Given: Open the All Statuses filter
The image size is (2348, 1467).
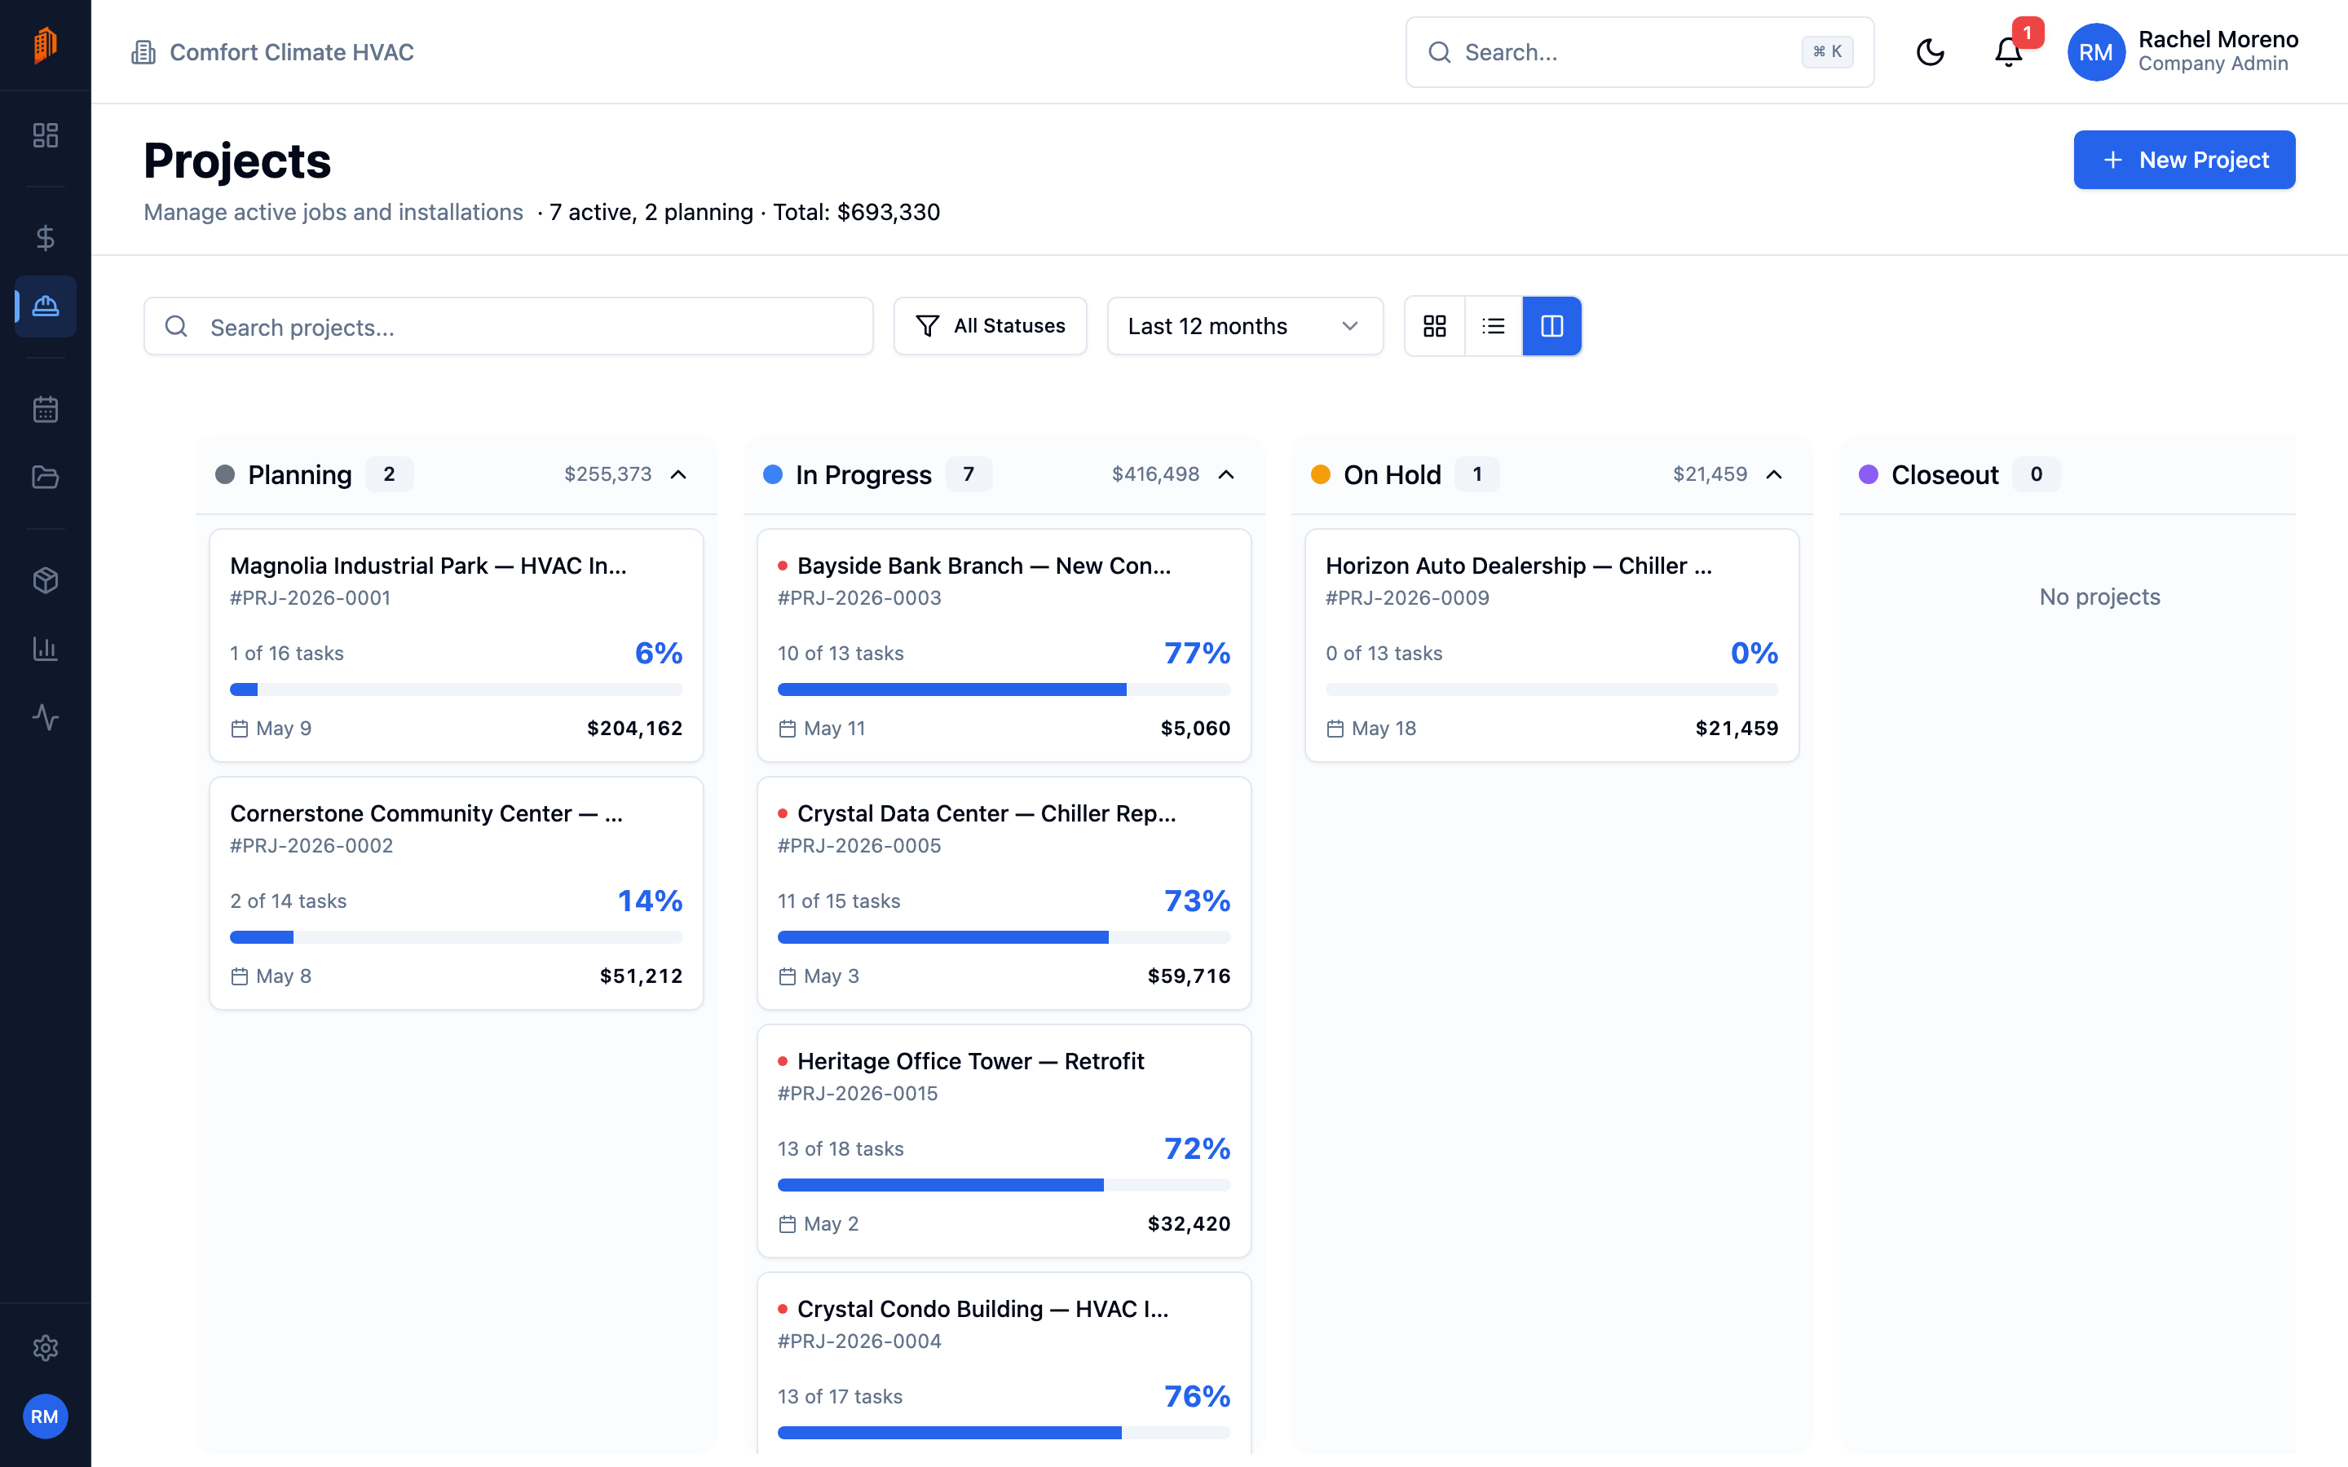Looking at the screenshot, I should pyautogui.click(x=990, y=326).
